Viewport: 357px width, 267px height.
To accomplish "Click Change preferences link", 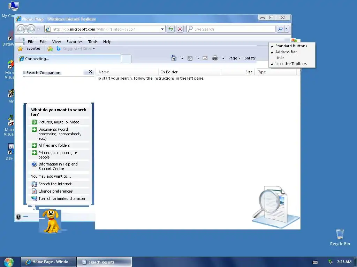I will pyautogui.click(x=55, y=191).
